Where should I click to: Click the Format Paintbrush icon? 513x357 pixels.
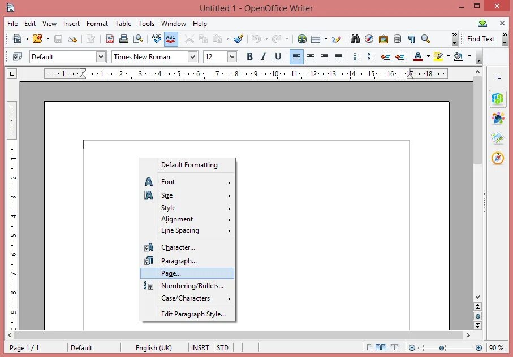click(238, 39)
